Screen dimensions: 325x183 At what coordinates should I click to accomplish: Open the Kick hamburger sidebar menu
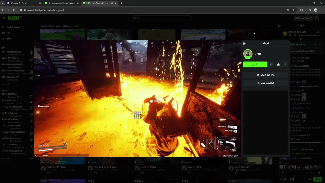4,18
